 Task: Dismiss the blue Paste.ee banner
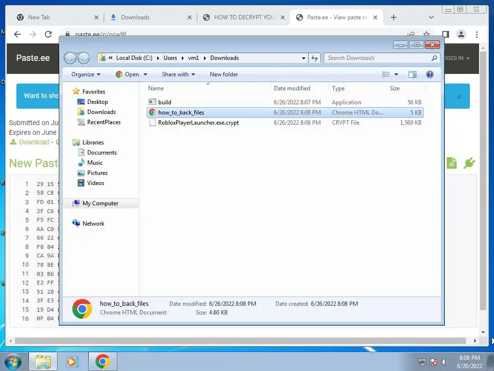pos(459,97)
